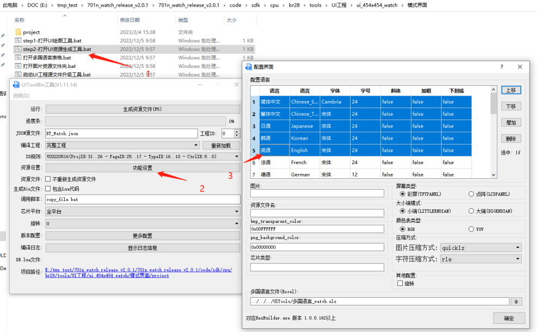Click the 进度条 progress bar
The image size is (537, 332).
pos(136,121)
